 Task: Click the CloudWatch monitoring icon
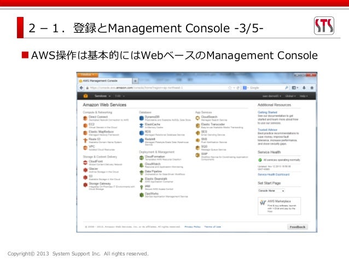pyautogui.click(x=141, y=165)
